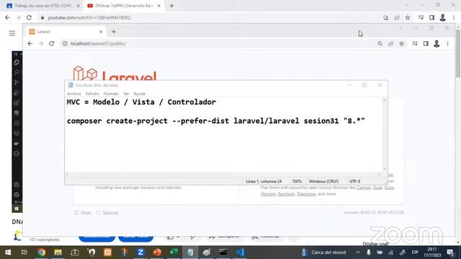Open Google Chrome from the taskbar
The height and width of the screenshot is (259, 461).
(x=42, y=253)
